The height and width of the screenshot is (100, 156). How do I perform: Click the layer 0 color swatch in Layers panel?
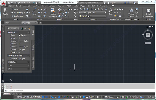pyautogui.click(x=88, y=16)
